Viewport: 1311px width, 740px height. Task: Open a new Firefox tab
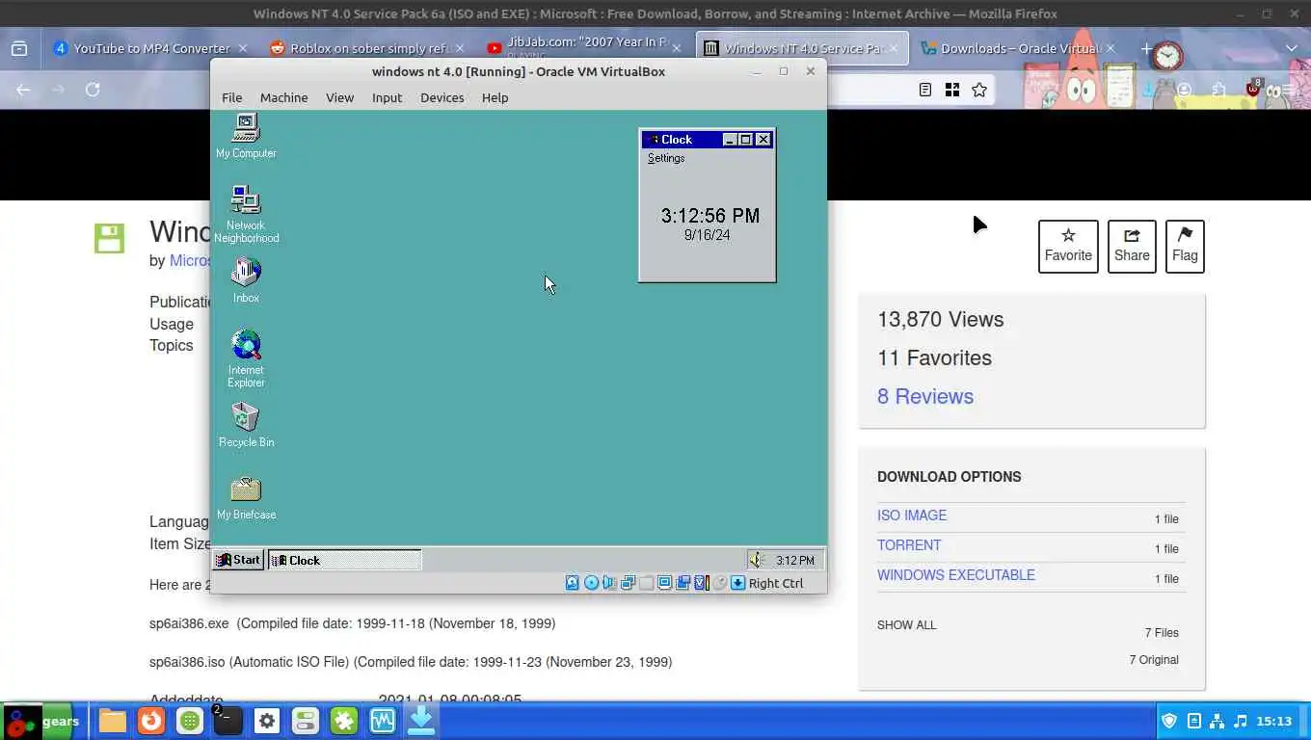coord(1146,48)
